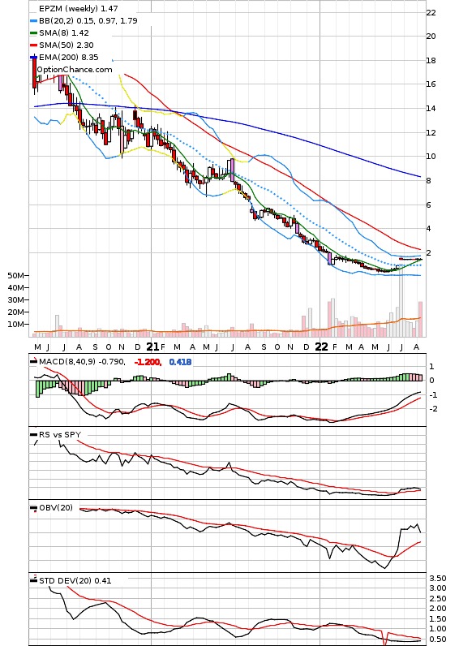
Task: Click the red SMA(50) legend marker
Action: pyautogui.click(x=34, y=45)
